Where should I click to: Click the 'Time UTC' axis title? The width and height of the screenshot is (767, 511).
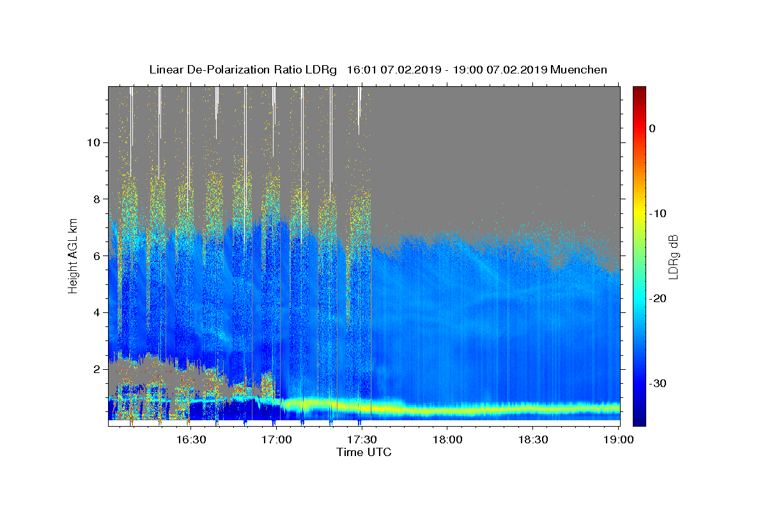(x=364, y=452)
